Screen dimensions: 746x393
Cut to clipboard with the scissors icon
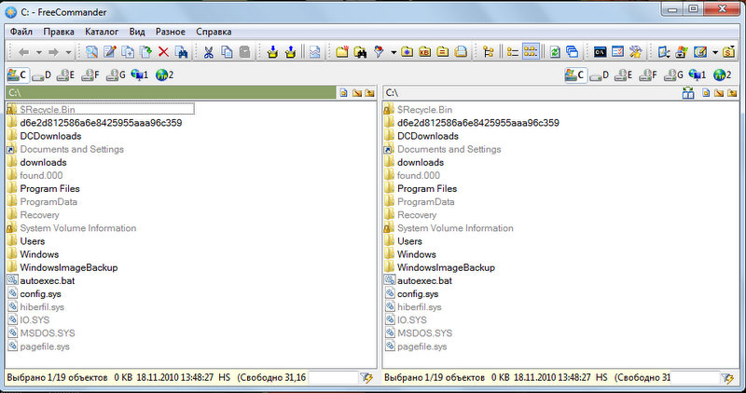pyautogui.click(x=208, y=52)
